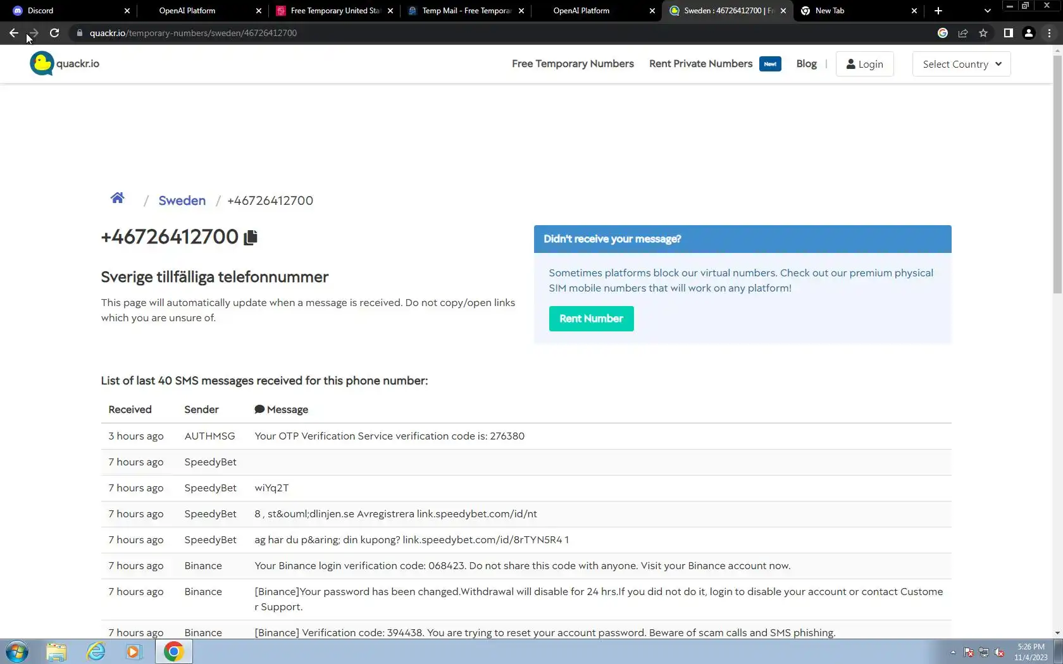The image size is (1063, 664).
Task: Close the New Tab tab
Action: [914, 11]
